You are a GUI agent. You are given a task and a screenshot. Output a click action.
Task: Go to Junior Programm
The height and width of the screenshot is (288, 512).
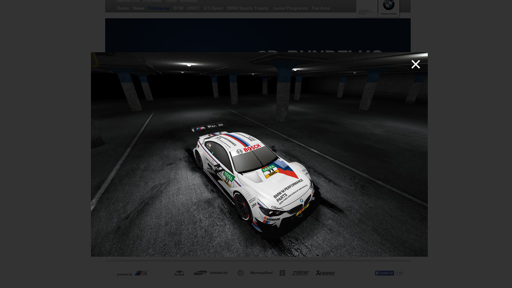tap(290, 8)
